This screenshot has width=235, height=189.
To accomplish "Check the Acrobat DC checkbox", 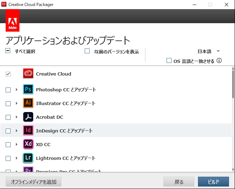I will 8,117.
